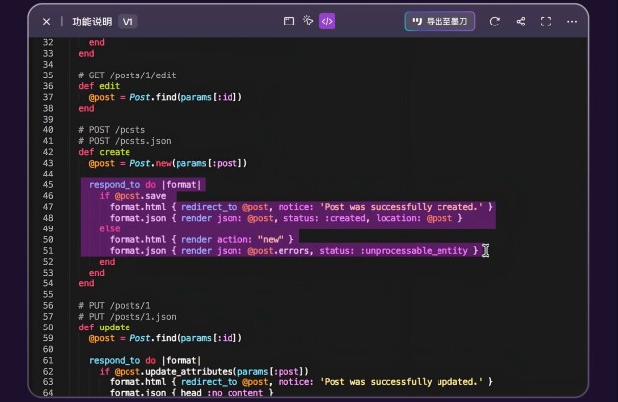
Task: Click 'if @post.update_attributes' on line 62
Action: (167, 372)
